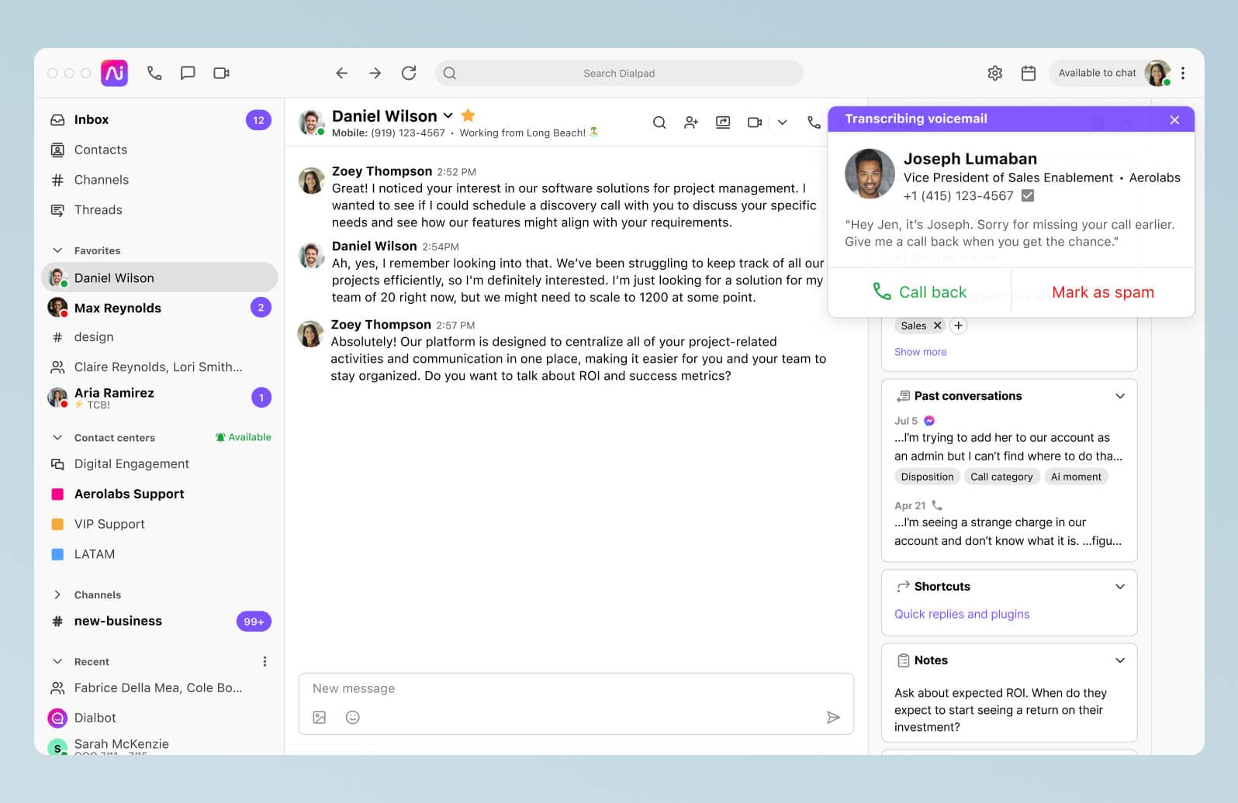The image size is (1238, 803).
Task: Click the Call back button
Action: pyautogui.click(x=919, y=292)
